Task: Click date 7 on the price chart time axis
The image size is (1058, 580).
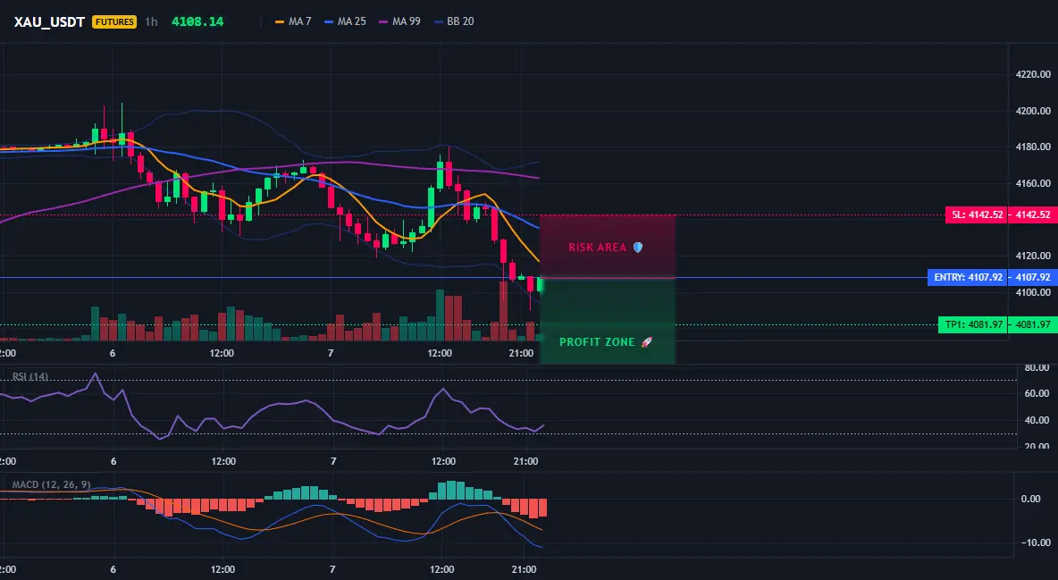Action: coord(331,353)
